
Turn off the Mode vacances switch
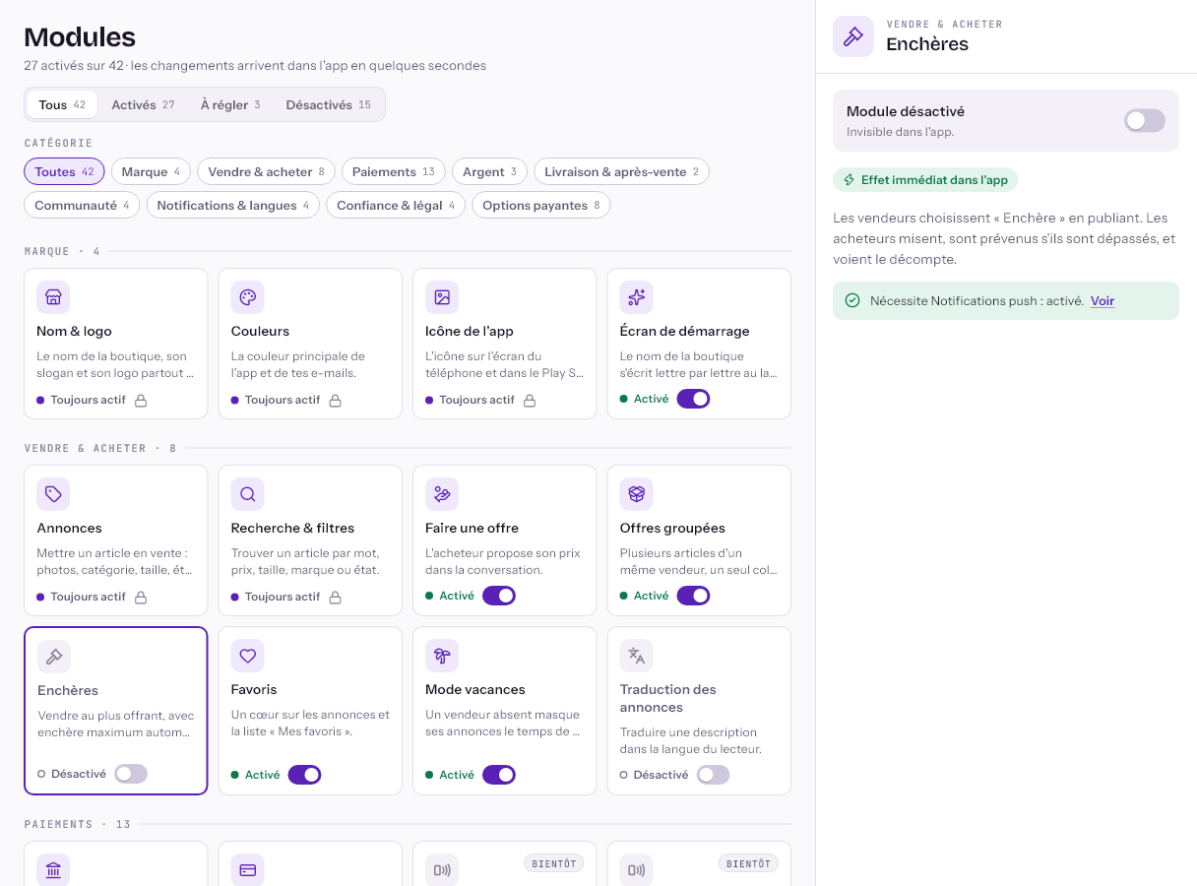(x=499, y=775)
